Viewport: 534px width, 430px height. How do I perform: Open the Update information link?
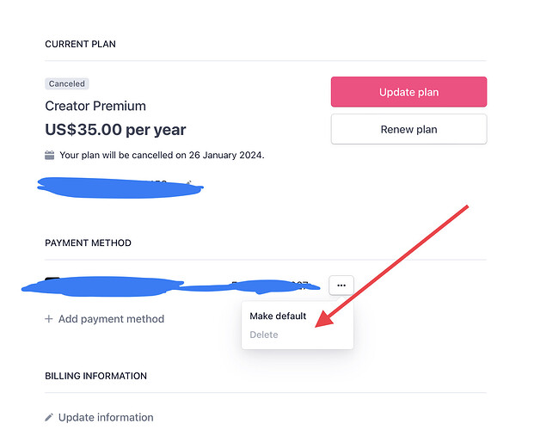[x=106, y=417]
